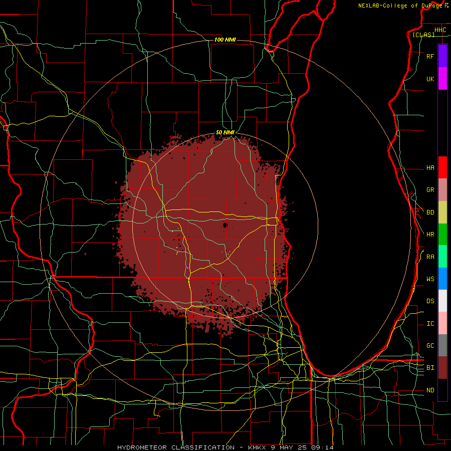Select the dusty pink GR legend swatch

coord(442,189)
